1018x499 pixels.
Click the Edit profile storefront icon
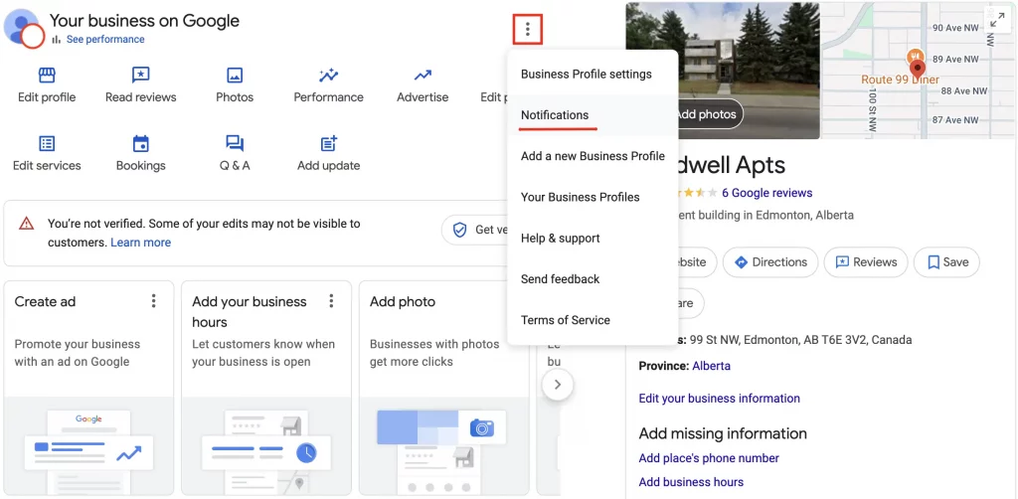47,76
